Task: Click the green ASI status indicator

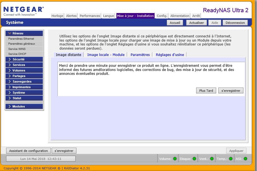Action: pyautogui.click(x=245, y=159)
